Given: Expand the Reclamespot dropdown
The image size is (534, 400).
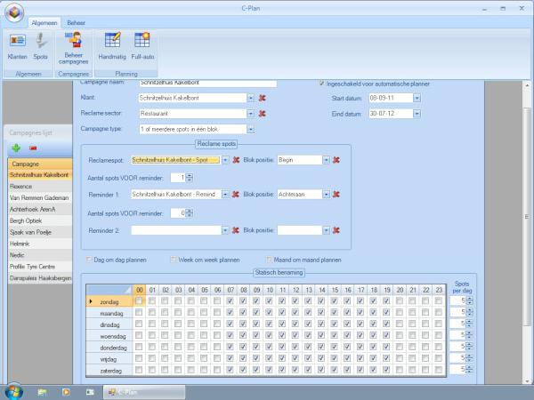Looking at the screenshot, I should [225, 160].
